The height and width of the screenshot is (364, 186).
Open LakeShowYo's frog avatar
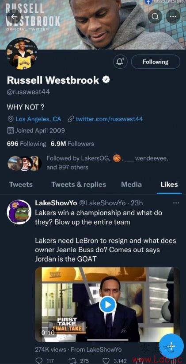point(19,212)
